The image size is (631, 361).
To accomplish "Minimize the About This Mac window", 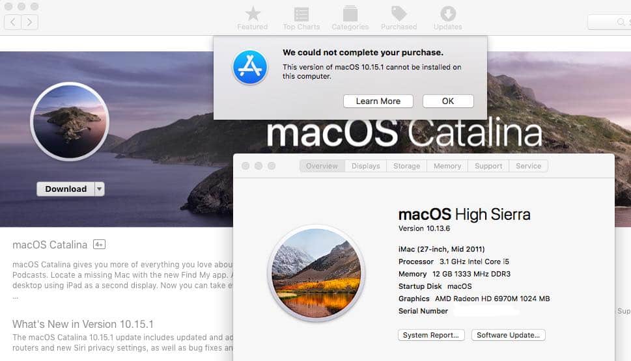I will [x=259, y=166].
